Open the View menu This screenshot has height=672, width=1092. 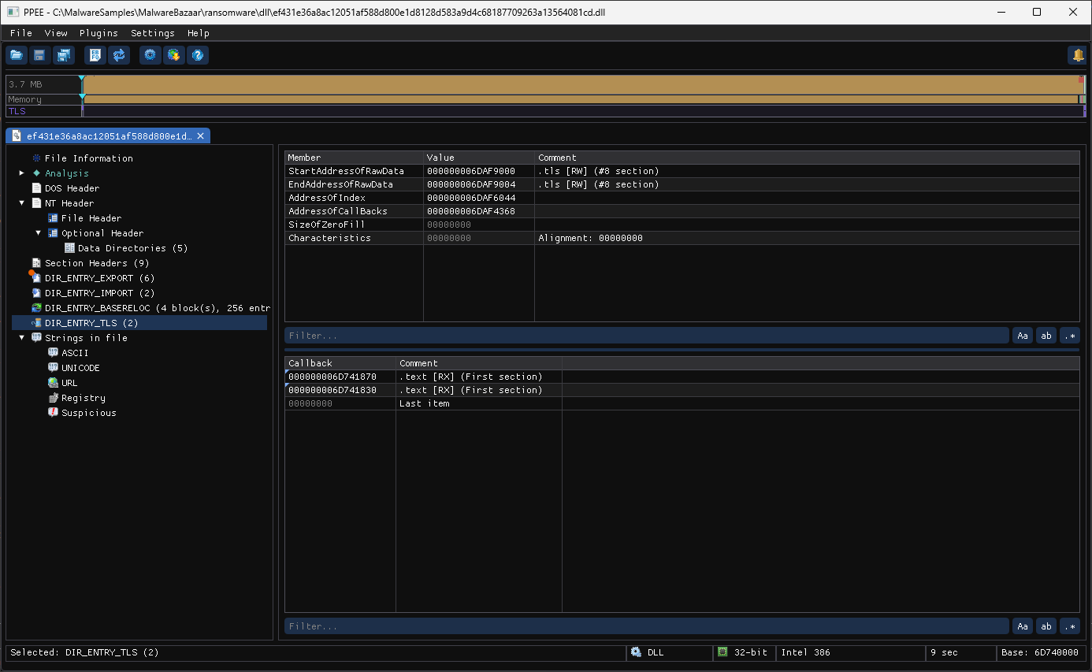[56, 33]
